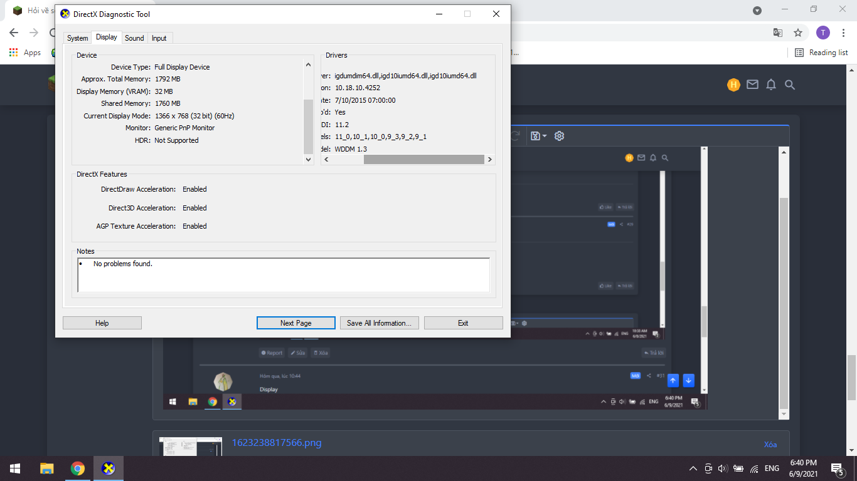
Task: Click the volume speaker icon in system tray
Action: click(723, 468)
